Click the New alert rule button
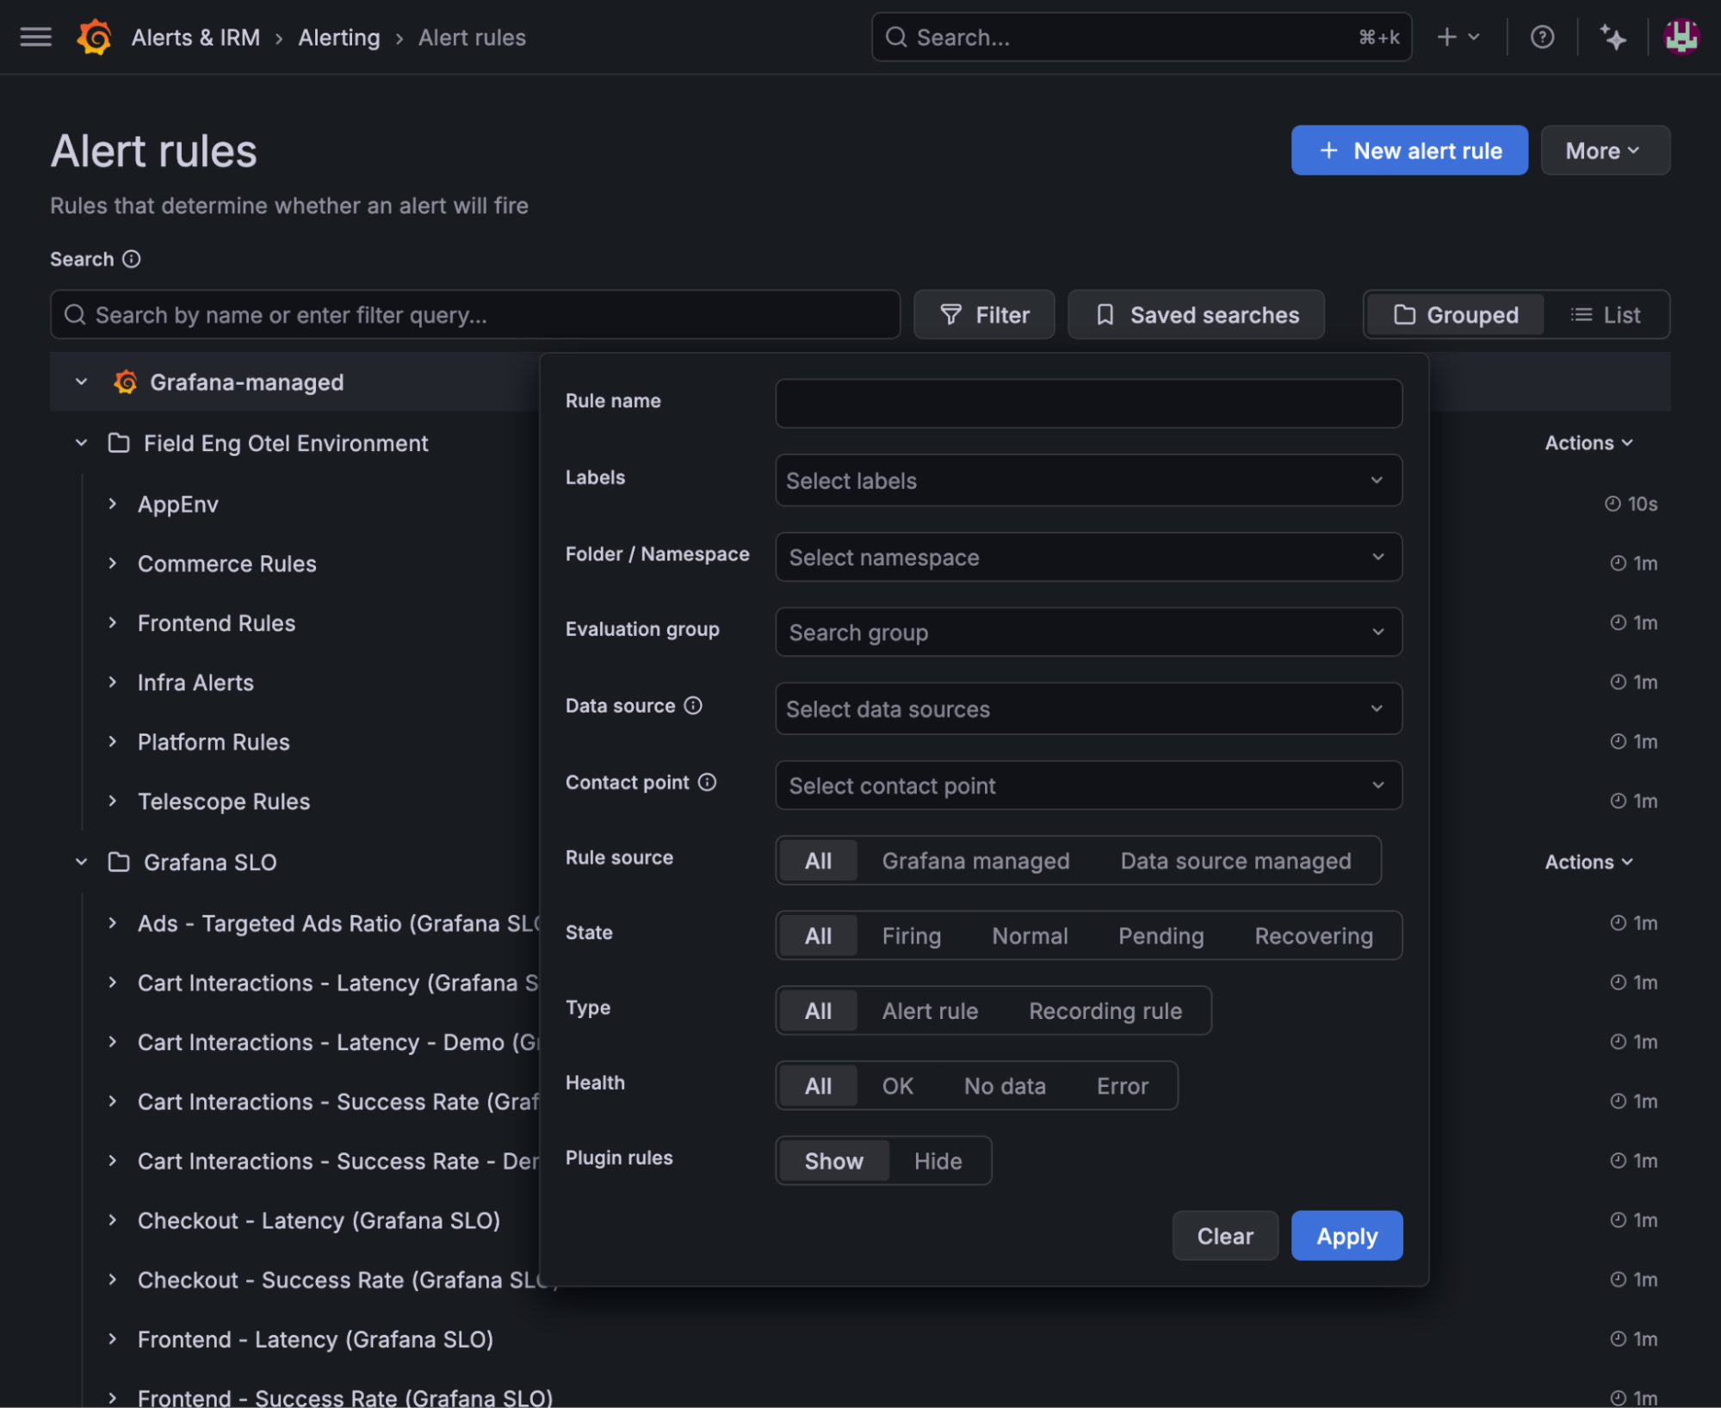The height and width of the screenshot is (1408, 1721). pyautogui.click(x=1409, y=150)
